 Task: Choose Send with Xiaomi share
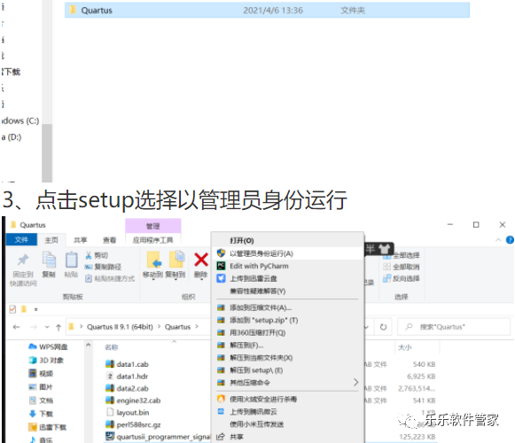point(288,424)
